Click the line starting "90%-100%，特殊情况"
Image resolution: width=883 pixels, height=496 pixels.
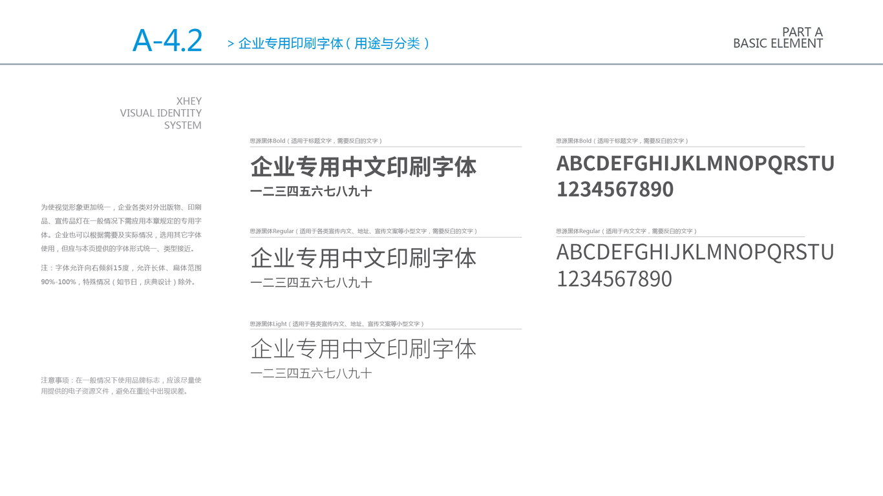point(118,282)
